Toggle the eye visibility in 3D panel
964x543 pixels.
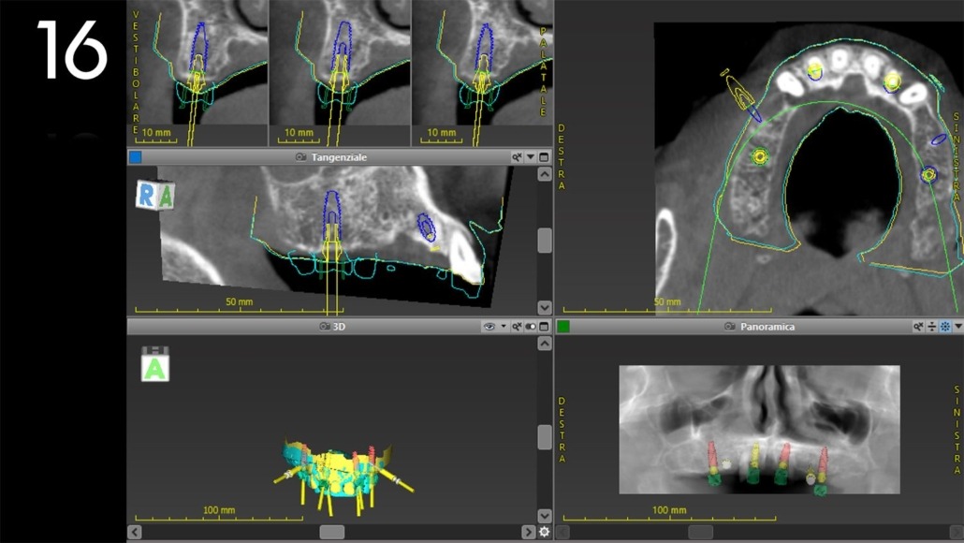click(x=488, y=327)
